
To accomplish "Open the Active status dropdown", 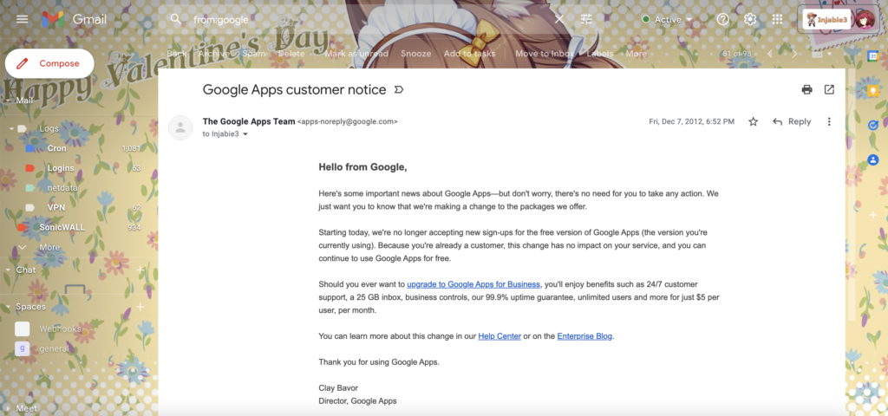I will (x=667, y=19).
